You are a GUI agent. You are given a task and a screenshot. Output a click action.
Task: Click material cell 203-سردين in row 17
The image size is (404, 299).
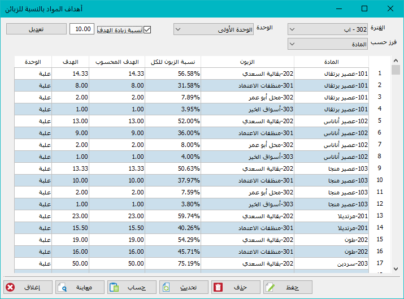point(331,263)
